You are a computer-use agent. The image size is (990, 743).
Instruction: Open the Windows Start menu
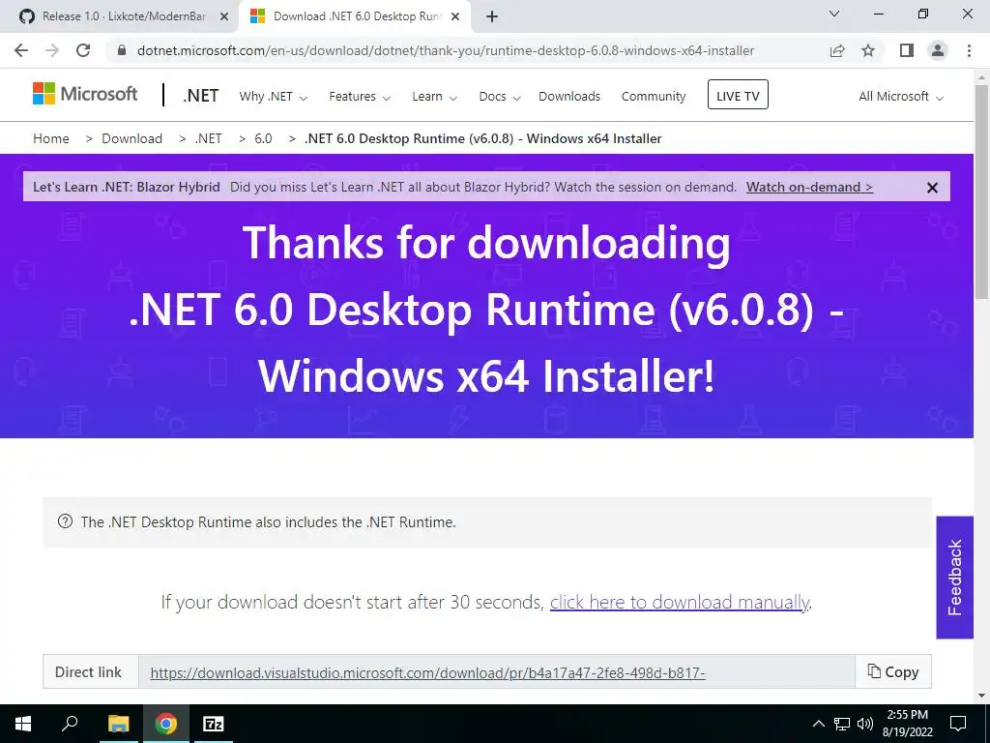coord(23,724)
